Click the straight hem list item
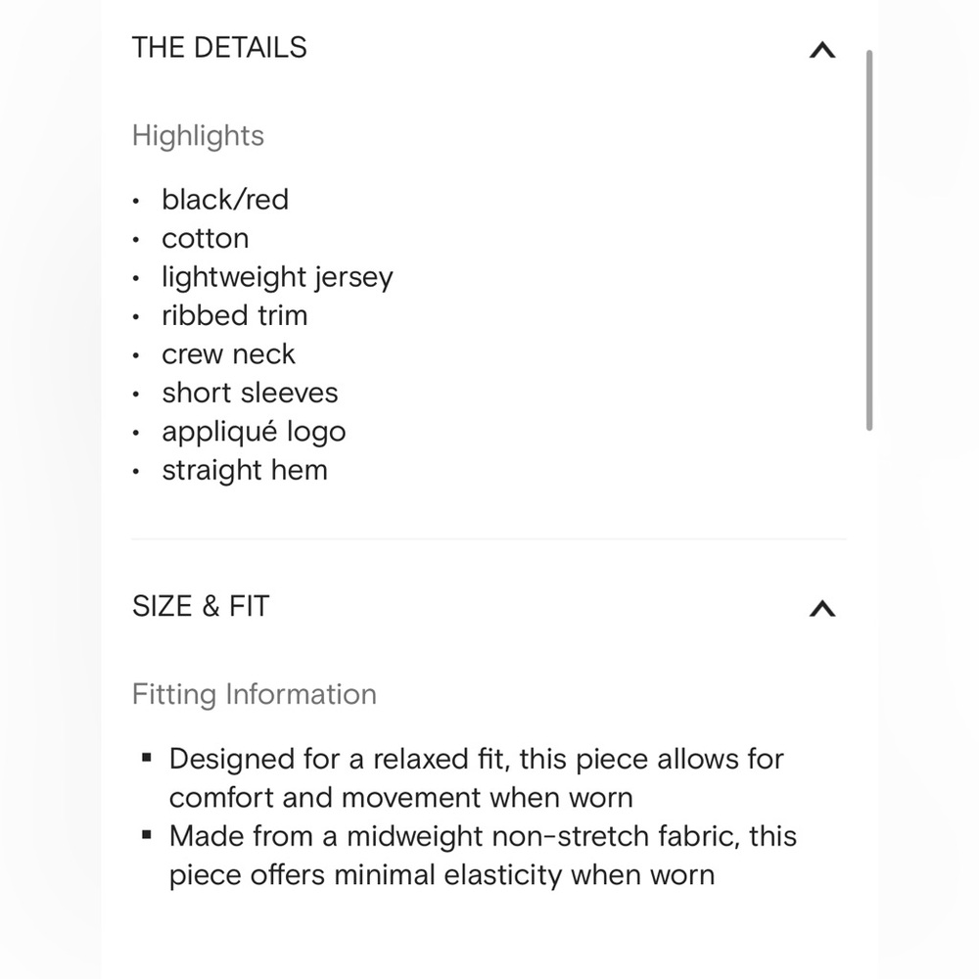 pyautogui.click(x=245, y=470)
